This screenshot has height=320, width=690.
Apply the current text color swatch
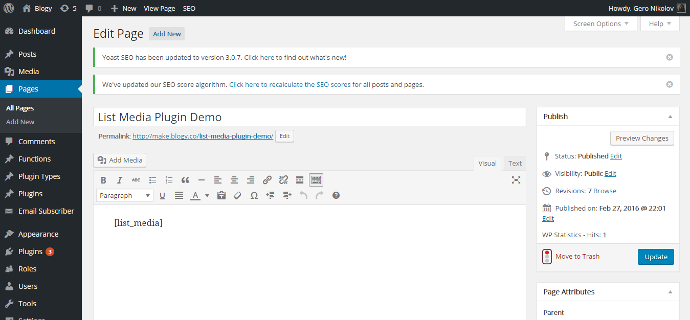[195, 195]
